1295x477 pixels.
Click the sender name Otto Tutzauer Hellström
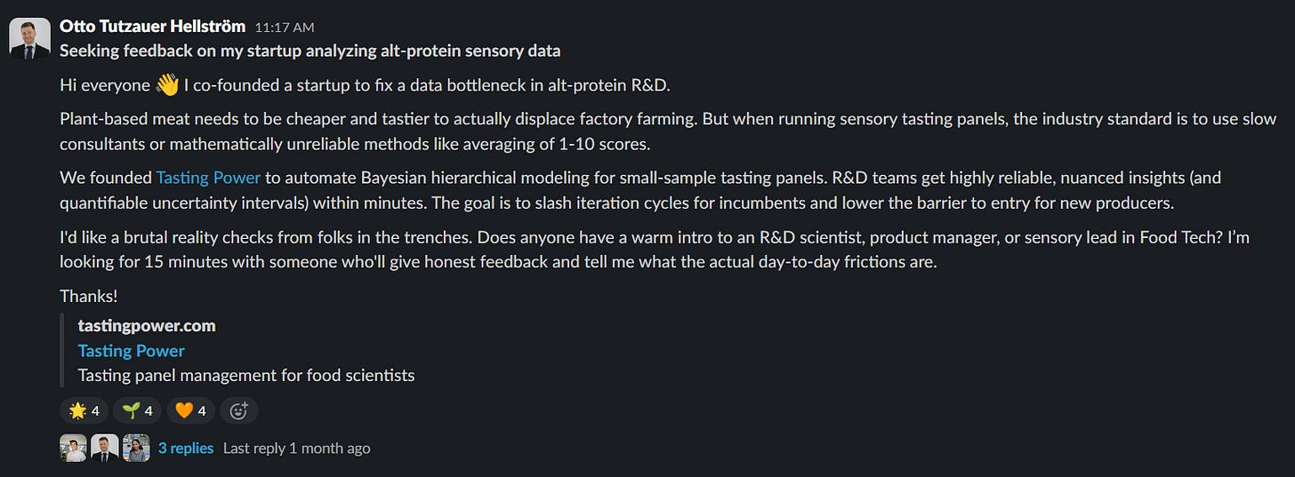click(x=152, y=27)
